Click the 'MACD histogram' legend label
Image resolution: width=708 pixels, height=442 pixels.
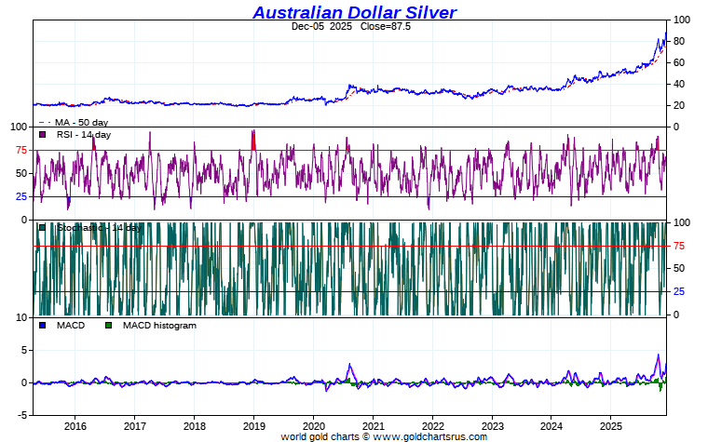(x=159, y=325)
